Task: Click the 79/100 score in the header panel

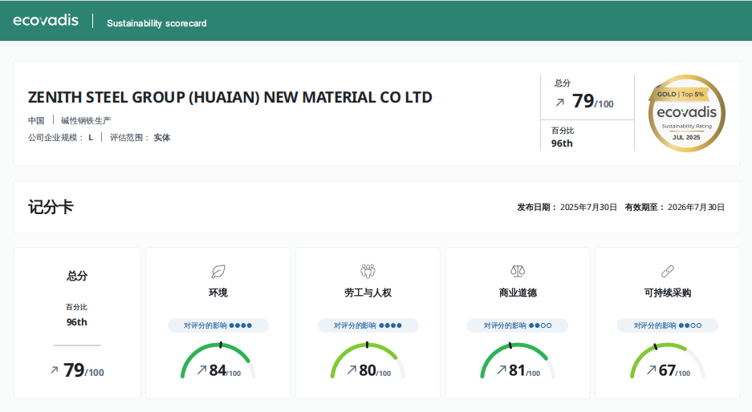Action: click(593, 101)
